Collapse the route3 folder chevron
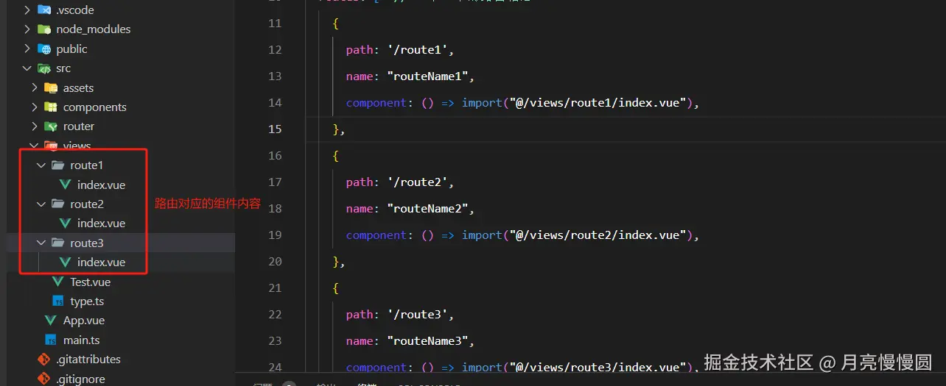946x386 pixels. pos(41,243)
